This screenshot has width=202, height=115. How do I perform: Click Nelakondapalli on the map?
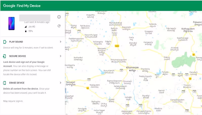click(x=120, y=87)
